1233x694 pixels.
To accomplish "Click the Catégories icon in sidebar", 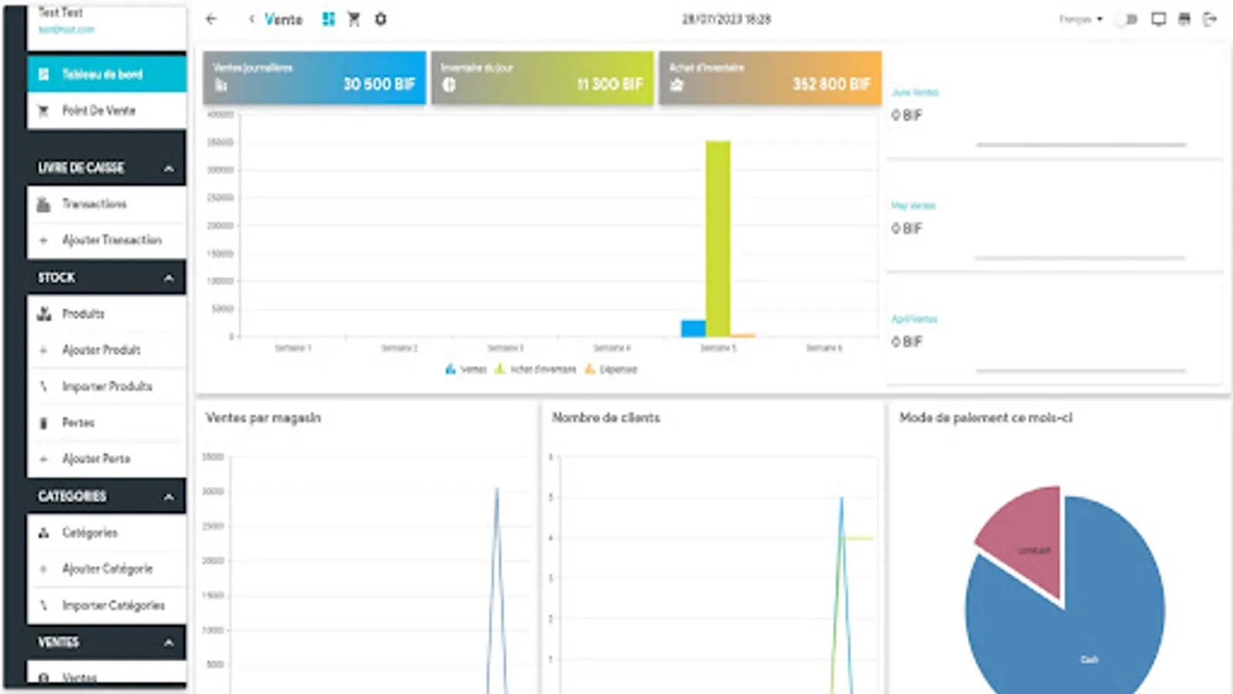I will (x=44, y=533).
